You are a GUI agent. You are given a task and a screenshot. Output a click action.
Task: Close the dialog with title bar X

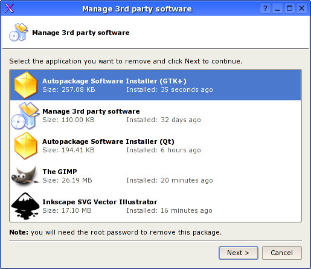(x=301, y=8)
